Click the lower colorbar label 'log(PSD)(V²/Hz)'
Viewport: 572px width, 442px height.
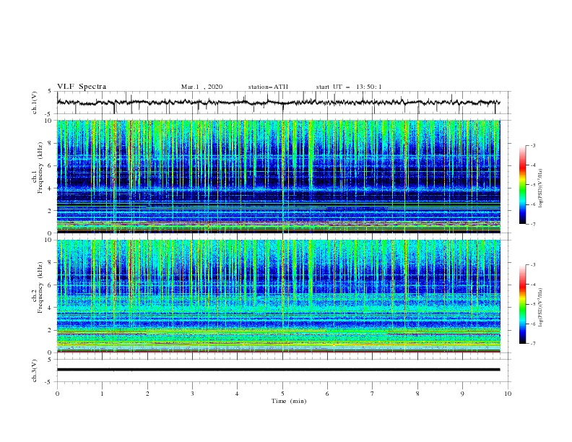541,308
